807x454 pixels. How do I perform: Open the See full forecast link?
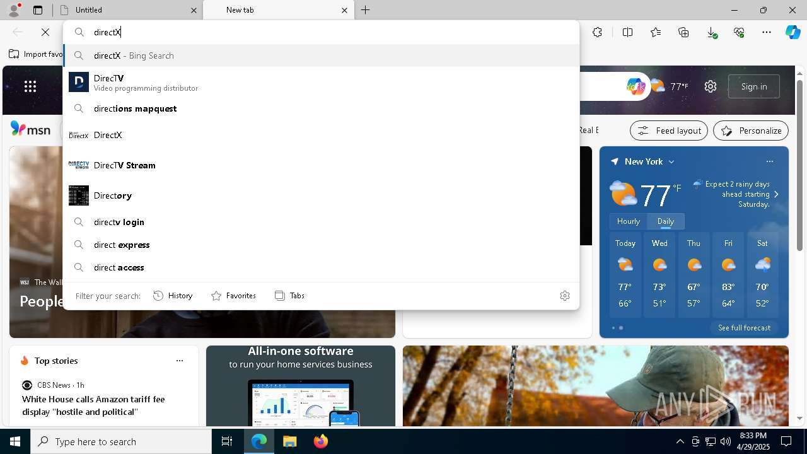pyautogui.click(x=744, y=328)
